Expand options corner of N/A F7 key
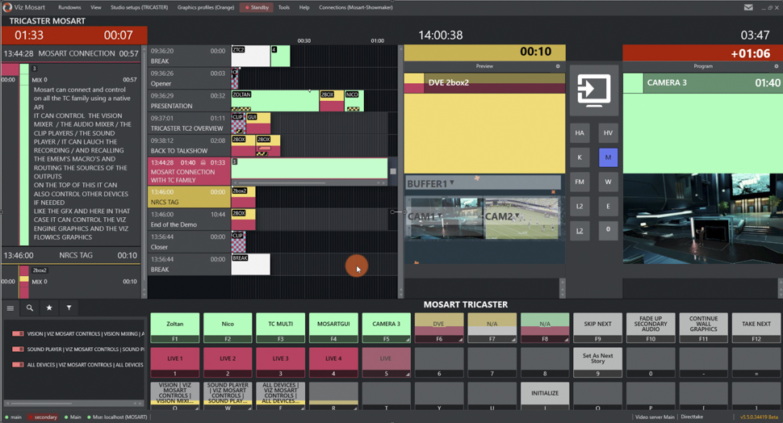 [x=513, y=340]
